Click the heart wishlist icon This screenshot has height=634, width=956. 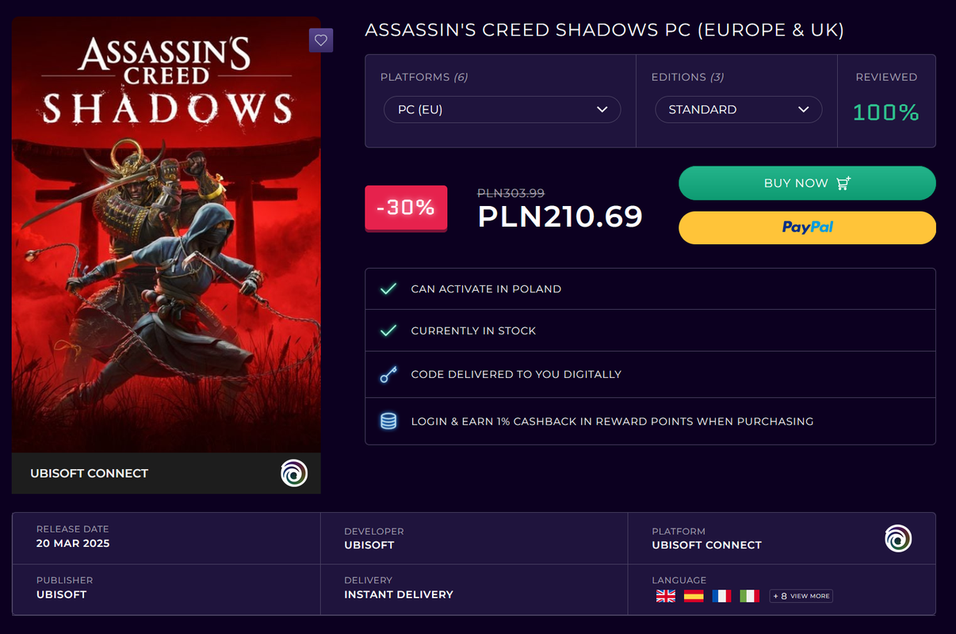[320, 40]
